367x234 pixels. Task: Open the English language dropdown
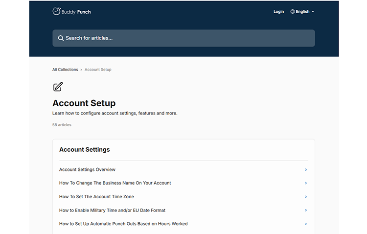tap(302, 12)
